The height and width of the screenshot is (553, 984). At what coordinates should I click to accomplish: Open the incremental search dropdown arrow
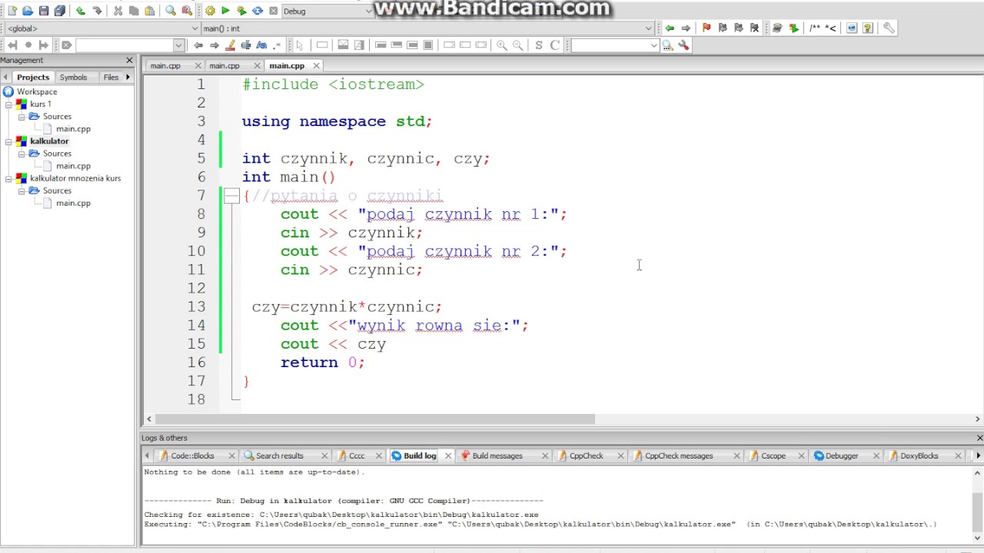click(180, 45)
